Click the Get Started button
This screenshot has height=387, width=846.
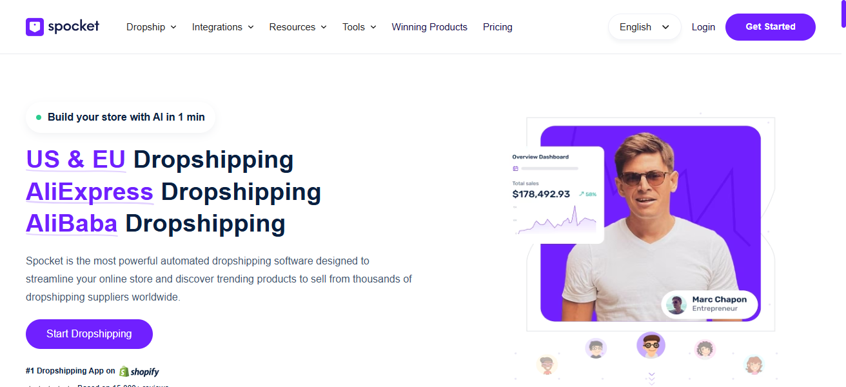(x=771, y=27)
